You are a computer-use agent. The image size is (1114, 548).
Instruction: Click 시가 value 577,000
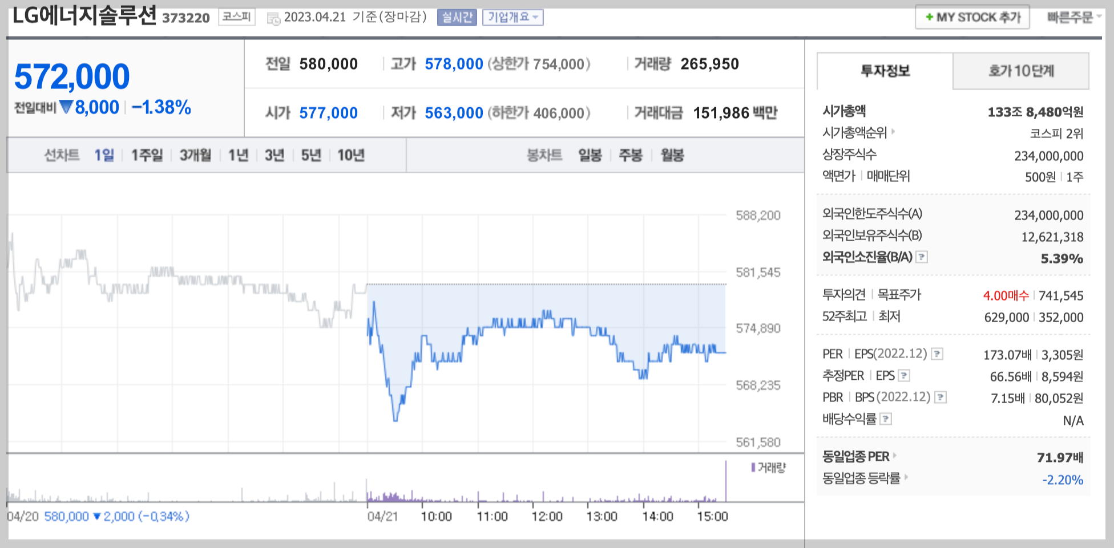(x=329, y=113)
